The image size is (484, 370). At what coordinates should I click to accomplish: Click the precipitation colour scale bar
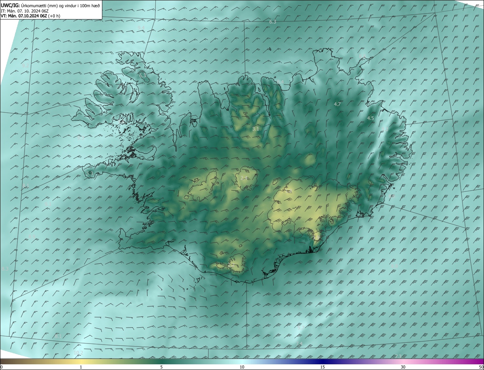[242, 361]
